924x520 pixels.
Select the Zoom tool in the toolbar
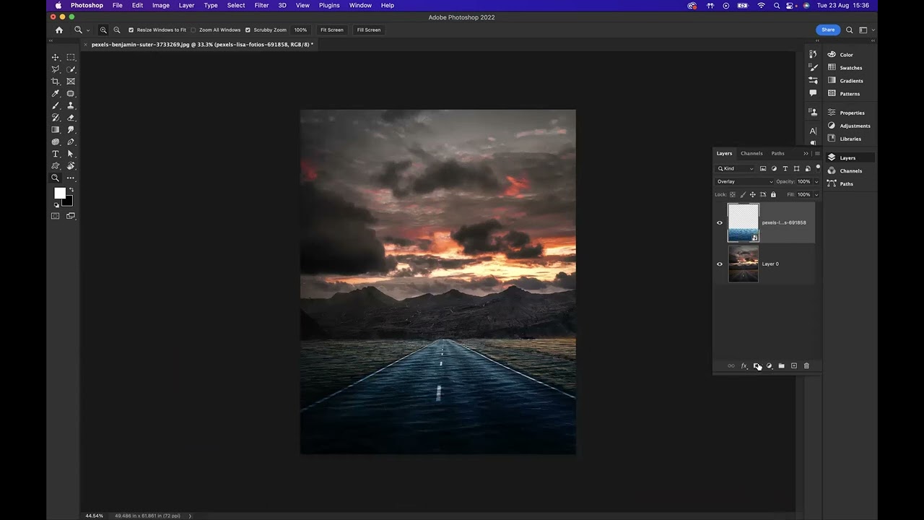coord(55,178)
